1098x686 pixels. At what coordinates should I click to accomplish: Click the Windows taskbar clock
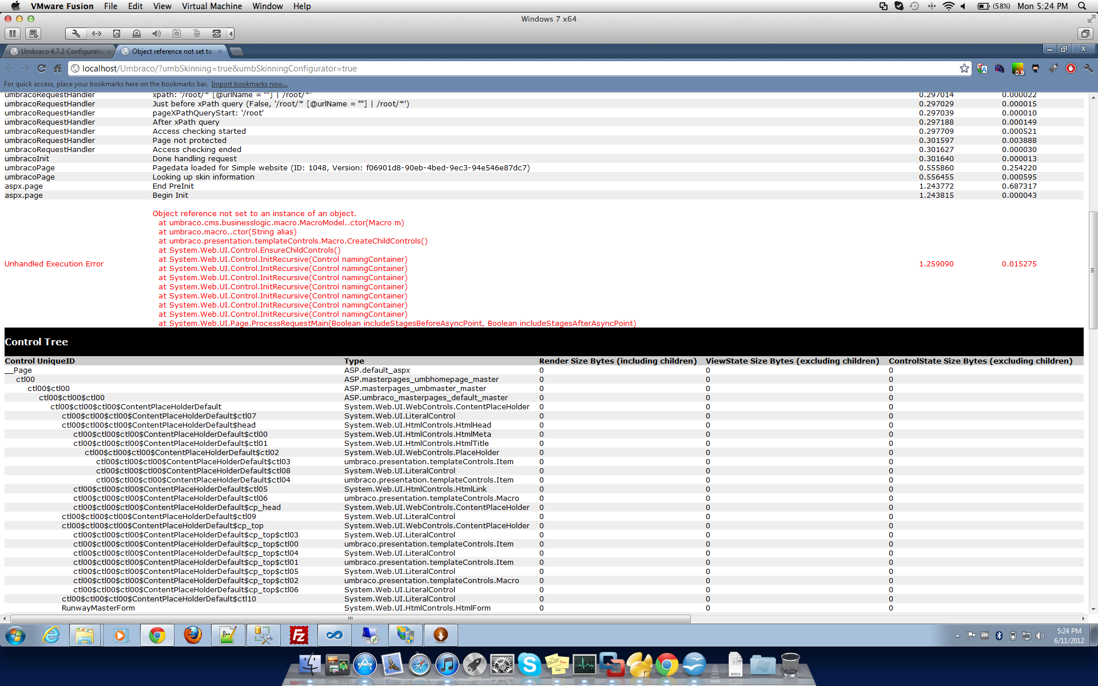(1069, 636)
